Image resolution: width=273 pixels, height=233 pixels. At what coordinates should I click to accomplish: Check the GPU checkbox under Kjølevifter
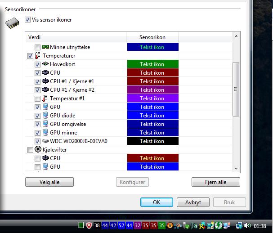[x=37, y=167]
